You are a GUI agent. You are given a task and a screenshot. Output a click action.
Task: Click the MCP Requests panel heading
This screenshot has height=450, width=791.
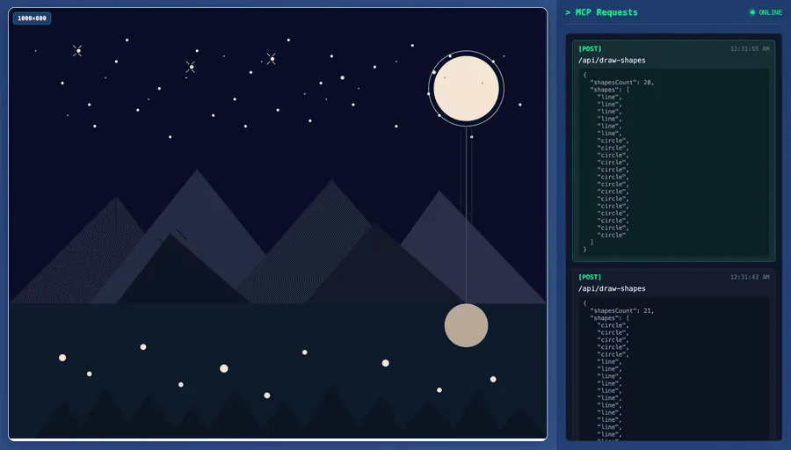pos(601,12)
